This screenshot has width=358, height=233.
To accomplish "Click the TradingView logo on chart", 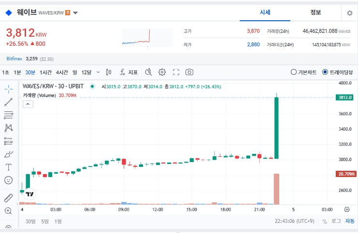I will 29,194.
